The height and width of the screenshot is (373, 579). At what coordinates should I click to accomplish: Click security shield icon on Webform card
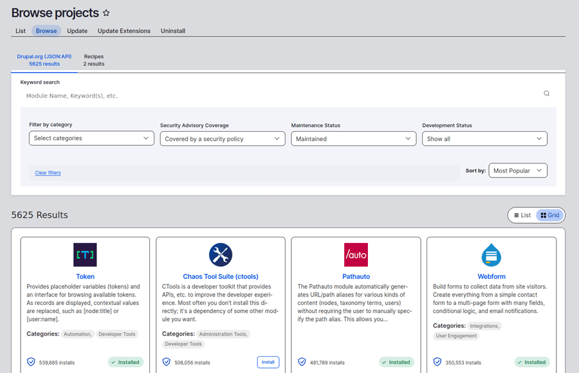coord(437,362)
